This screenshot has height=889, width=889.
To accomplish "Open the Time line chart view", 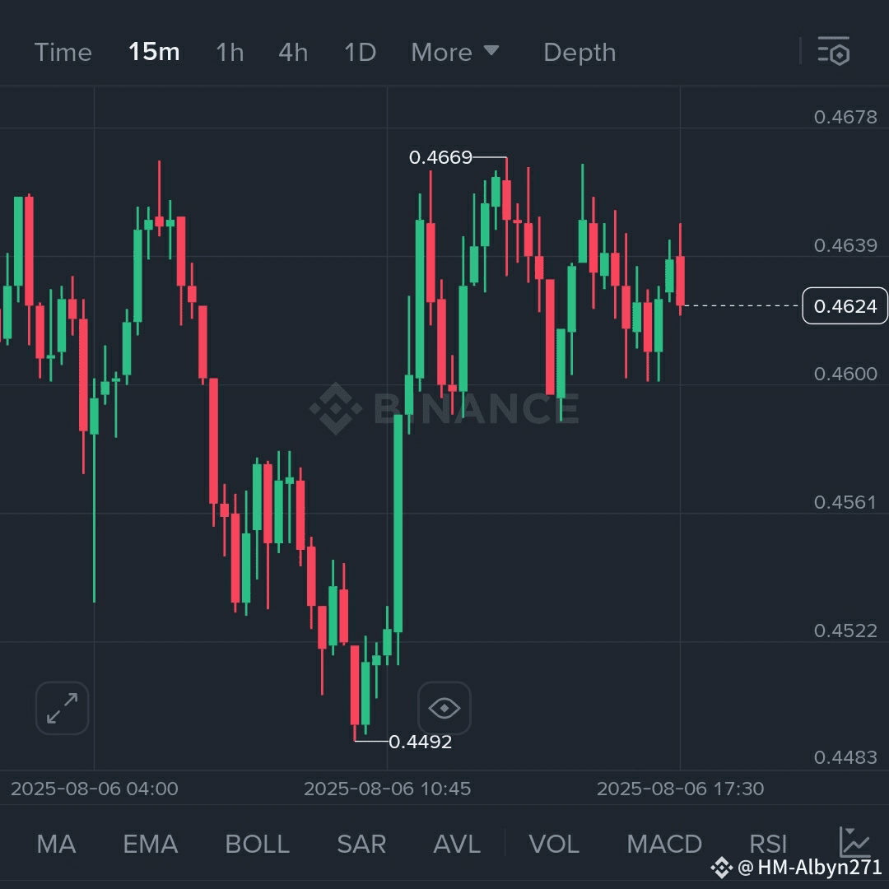I will point(63,52).
